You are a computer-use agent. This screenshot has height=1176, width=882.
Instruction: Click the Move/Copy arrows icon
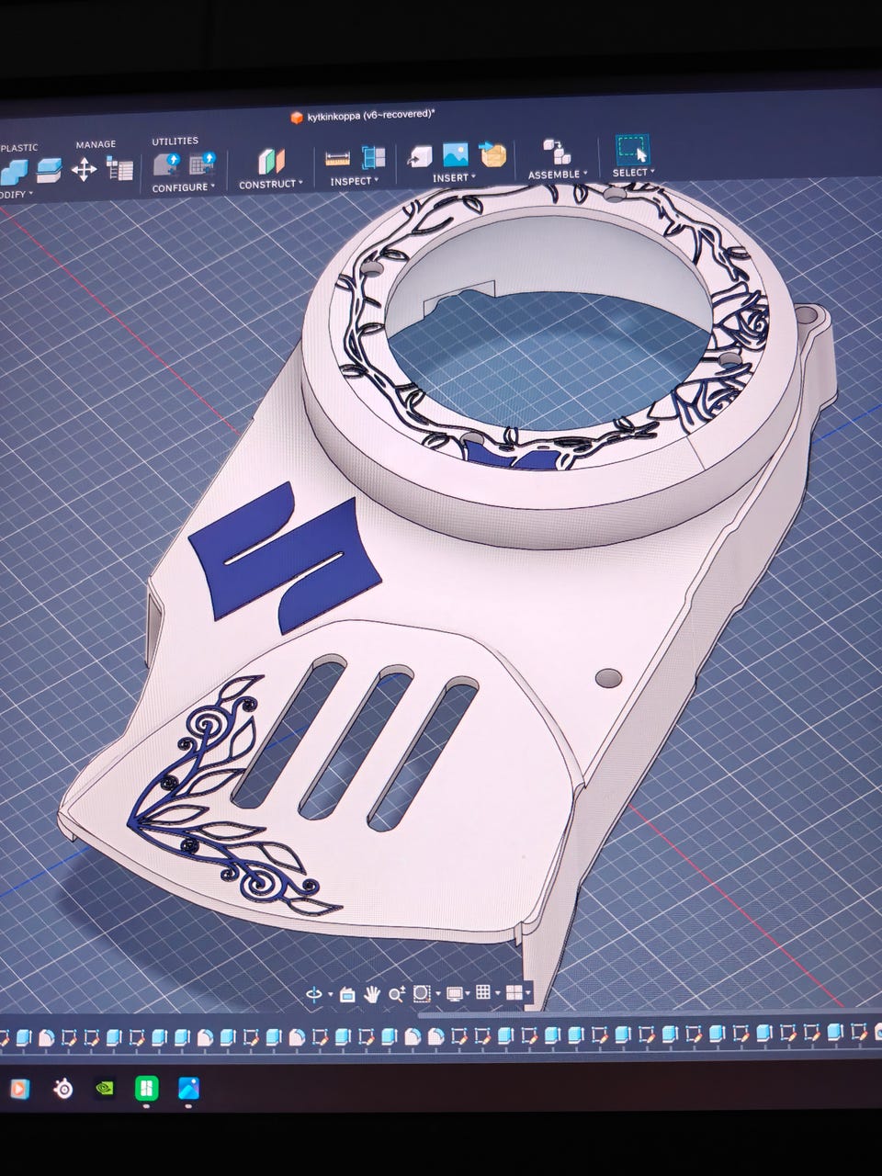coord(85,168)
